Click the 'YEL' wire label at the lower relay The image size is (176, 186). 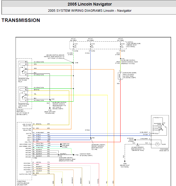tap(35, 94)
